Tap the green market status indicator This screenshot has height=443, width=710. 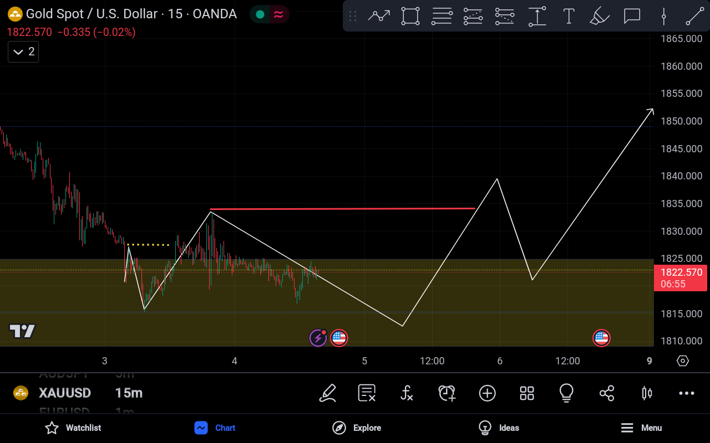tap(260, 14)
